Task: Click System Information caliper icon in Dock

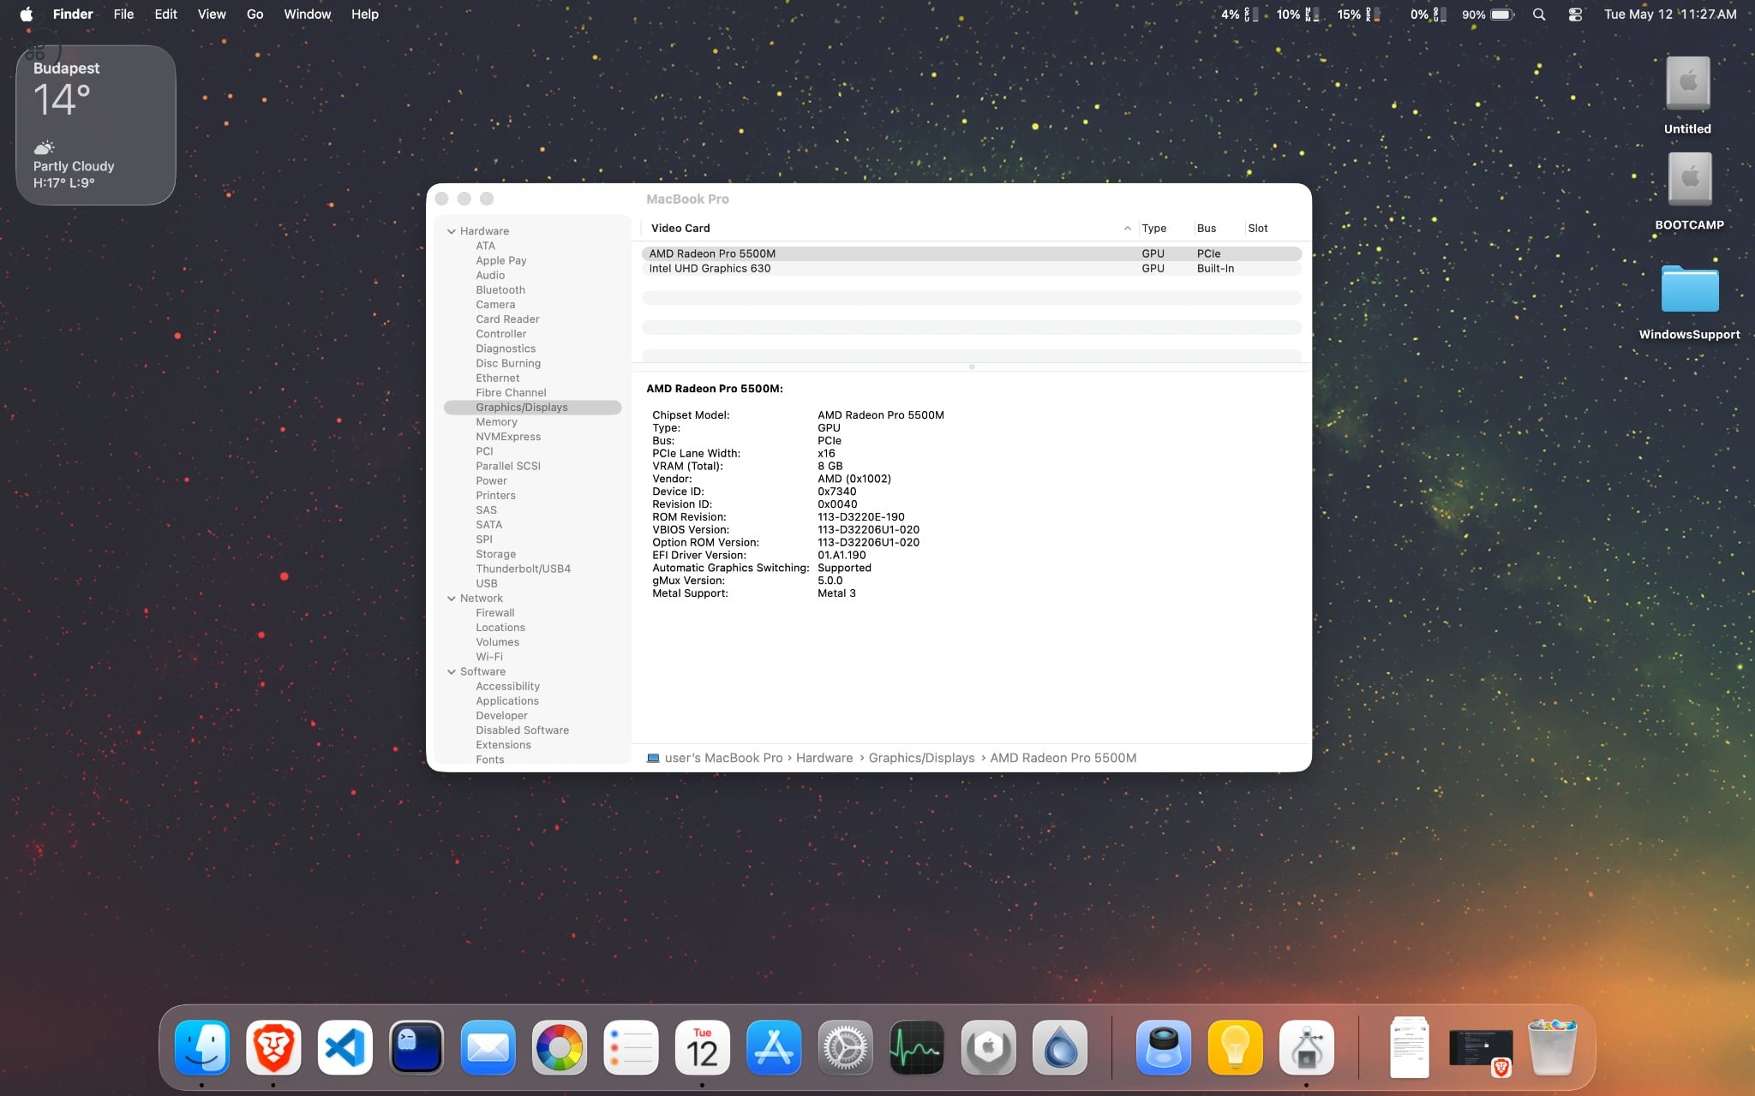Action: (1307, 1047)
